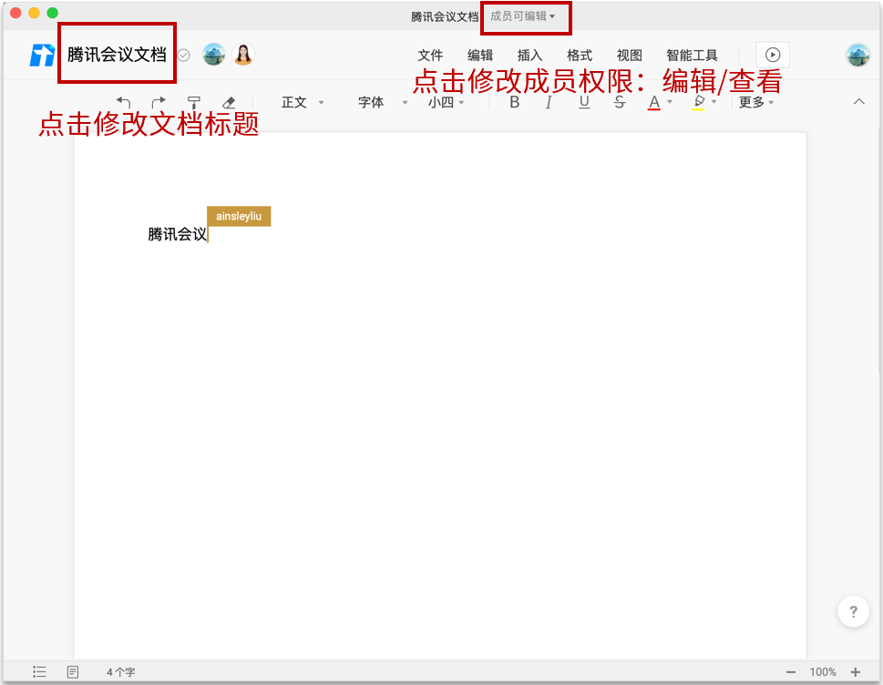883x685 pixels.
Task: Collapse the toolbar with the up chevron
Action: click(858, 102)
